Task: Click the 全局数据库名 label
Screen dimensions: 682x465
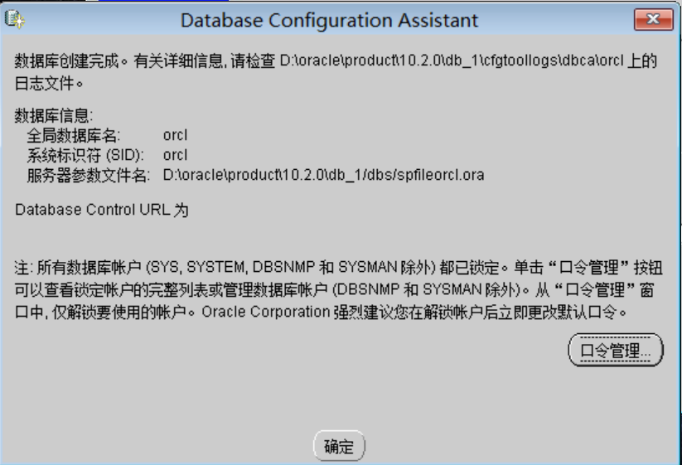Action: click(x=74, y=136)
